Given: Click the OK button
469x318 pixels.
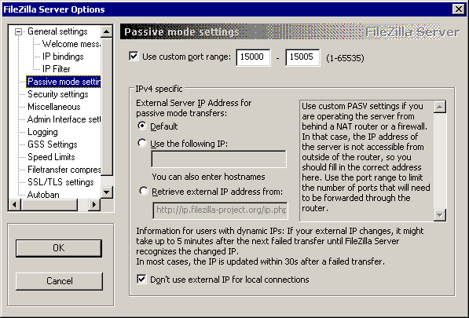Looking at the screenshot, I should coord(59,248).
